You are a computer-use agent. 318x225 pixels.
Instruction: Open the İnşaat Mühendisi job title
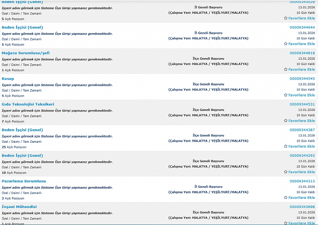(x=19, y=207)
